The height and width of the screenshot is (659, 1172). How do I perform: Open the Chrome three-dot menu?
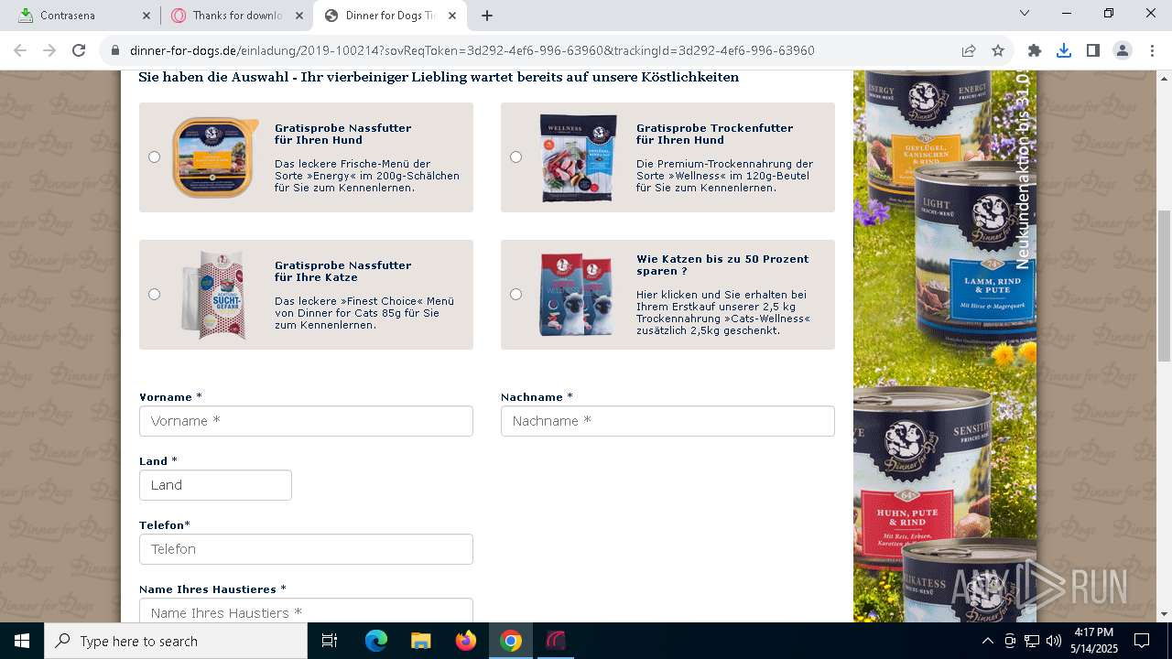(1152, 51)
